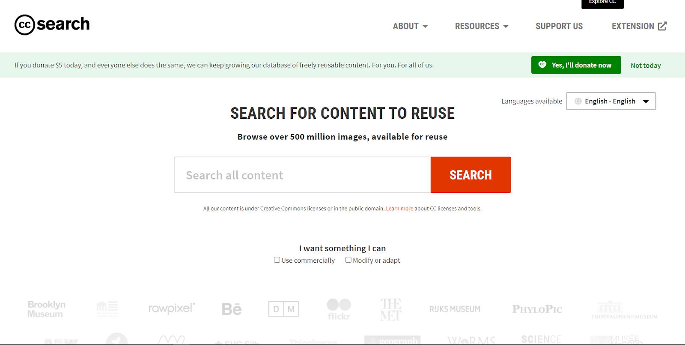Expand the About dropdown menu
This screenshot has height=345, width=685.
[x=410, y=26]
